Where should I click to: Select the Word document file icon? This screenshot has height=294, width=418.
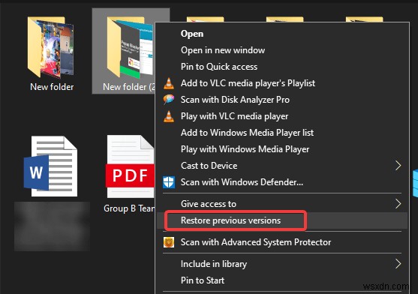click(50, 166)
